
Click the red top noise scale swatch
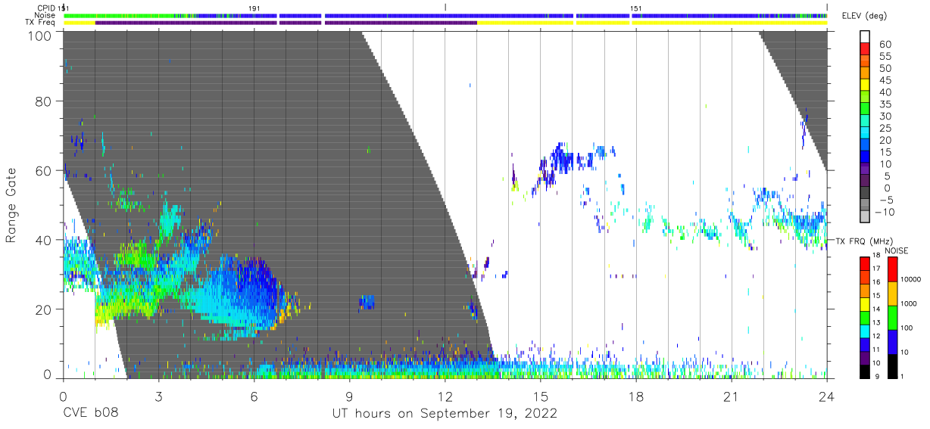coord(891,269)
